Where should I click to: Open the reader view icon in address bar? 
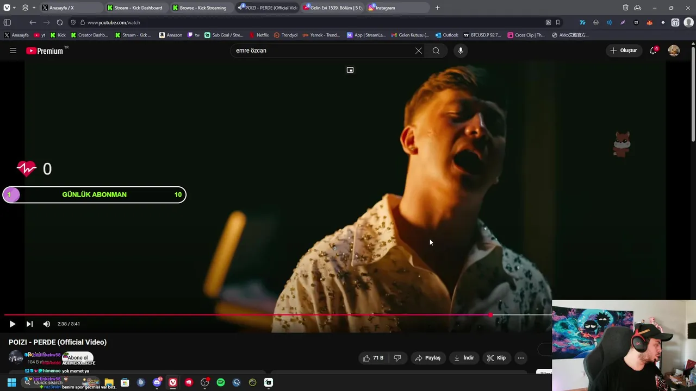tap(549, 22)
